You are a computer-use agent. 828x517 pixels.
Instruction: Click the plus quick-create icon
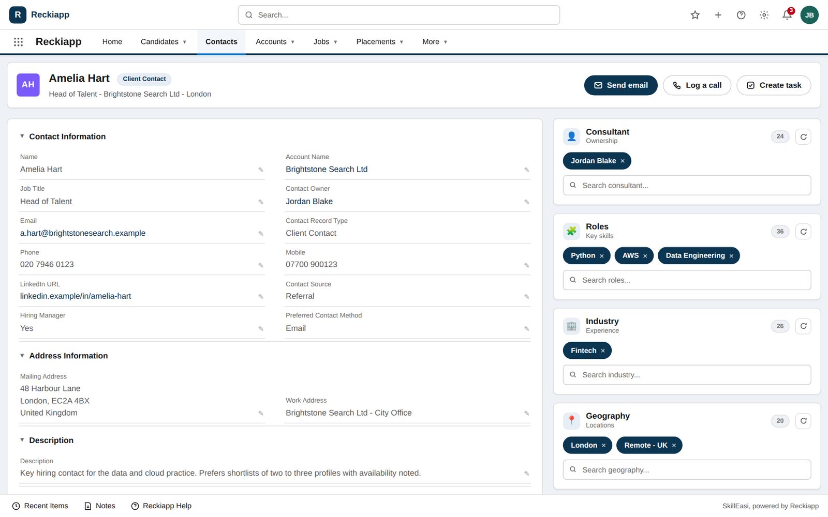coord(718,15)
